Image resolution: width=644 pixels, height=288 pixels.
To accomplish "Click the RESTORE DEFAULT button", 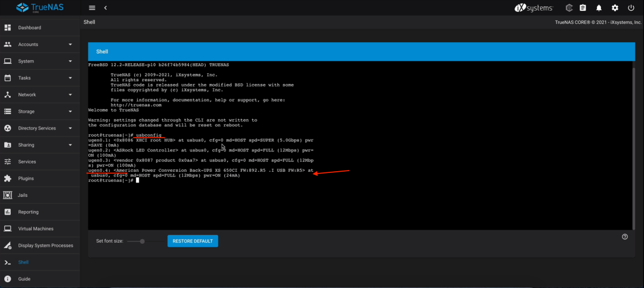I will (193, 241).
